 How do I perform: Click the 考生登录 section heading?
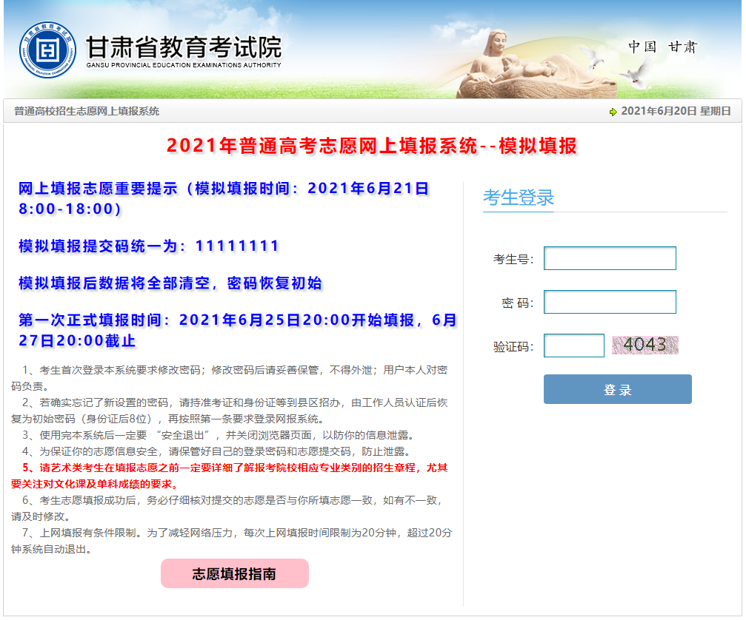coord(518,197)
